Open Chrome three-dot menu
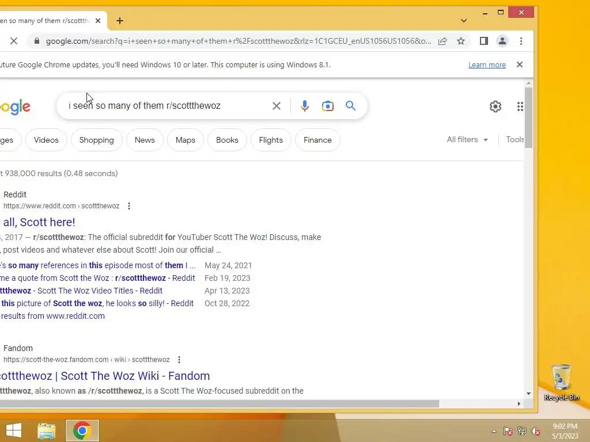This screenshot has width=590, height=442. (x=521, y=41)
